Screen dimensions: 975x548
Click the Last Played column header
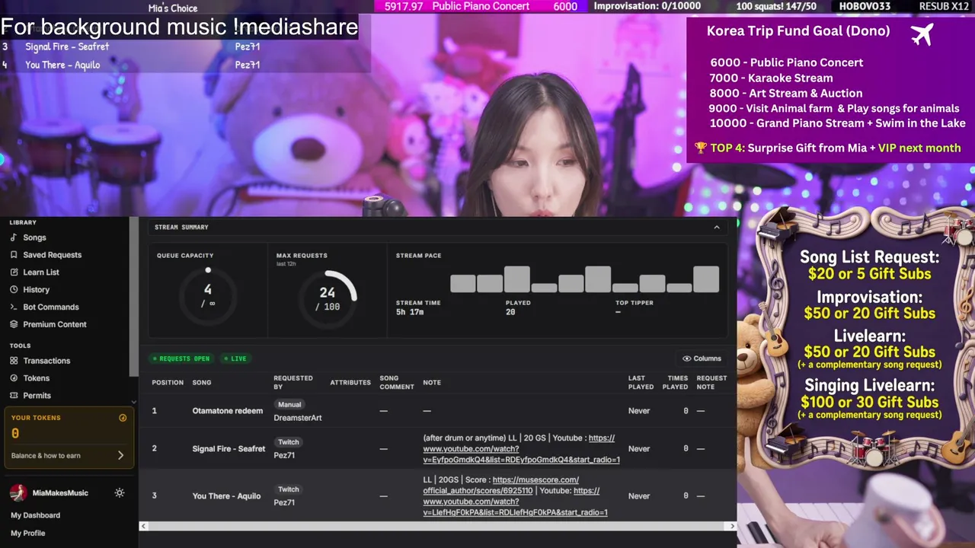(641, 383)
